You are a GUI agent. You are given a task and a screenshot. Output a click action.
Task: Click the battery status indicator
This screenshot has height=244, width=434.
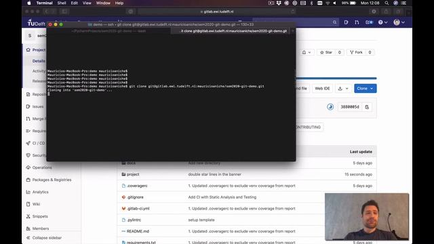point(349,3)
